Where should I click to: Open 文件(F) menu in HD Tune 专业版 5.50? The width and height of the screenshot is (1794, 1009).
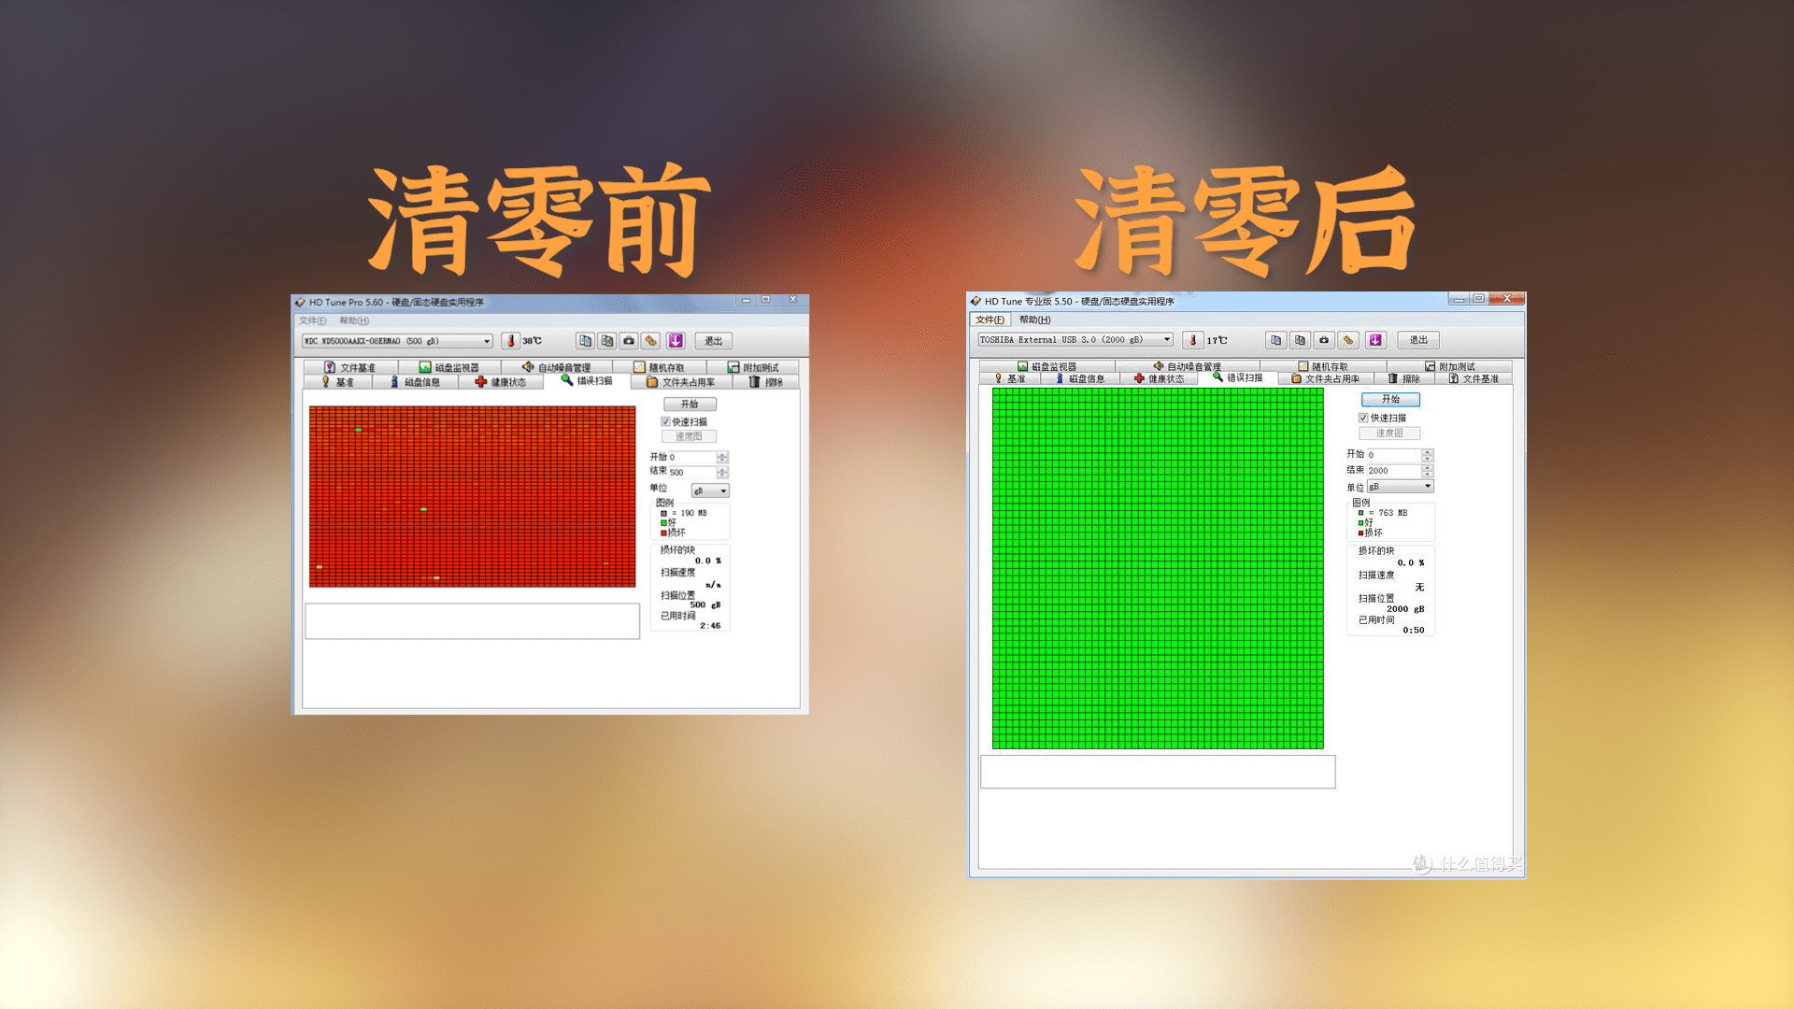[x=990, y=320]
